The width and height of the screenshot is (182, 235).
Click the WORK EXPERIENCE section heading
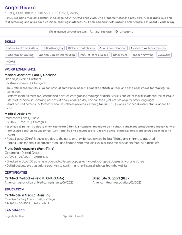20,69
